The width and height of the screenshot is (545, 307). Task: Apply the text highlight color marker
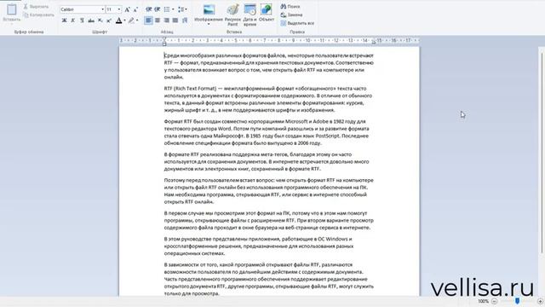[131, 20]
